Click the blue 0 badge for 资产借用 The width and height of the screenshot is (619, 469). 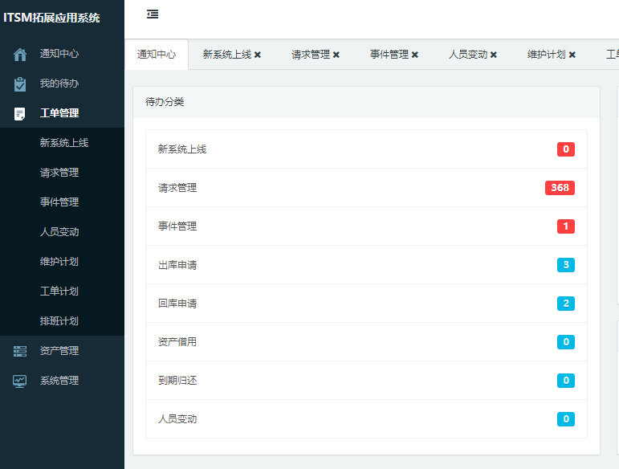coord(566,342)
